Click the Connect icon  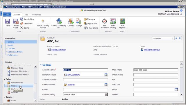[x=71, y=21]
